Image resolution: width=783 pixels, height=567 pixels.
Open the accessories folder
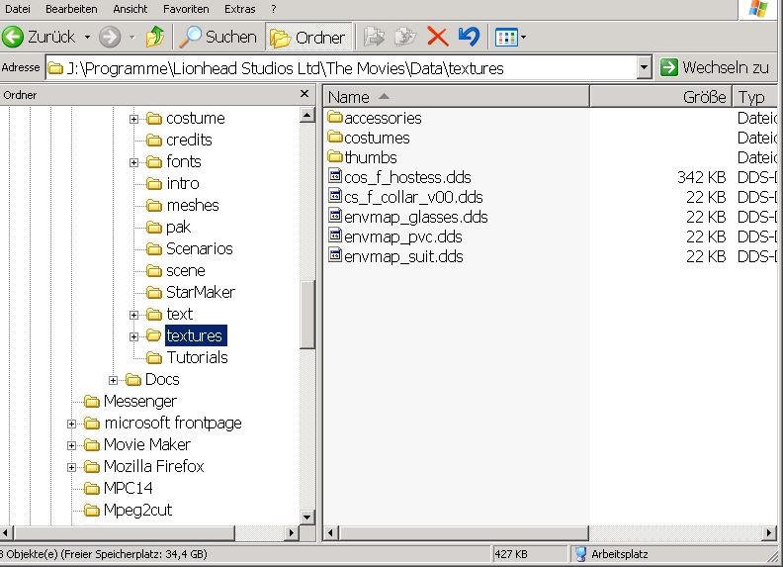(x=383, y=118)
